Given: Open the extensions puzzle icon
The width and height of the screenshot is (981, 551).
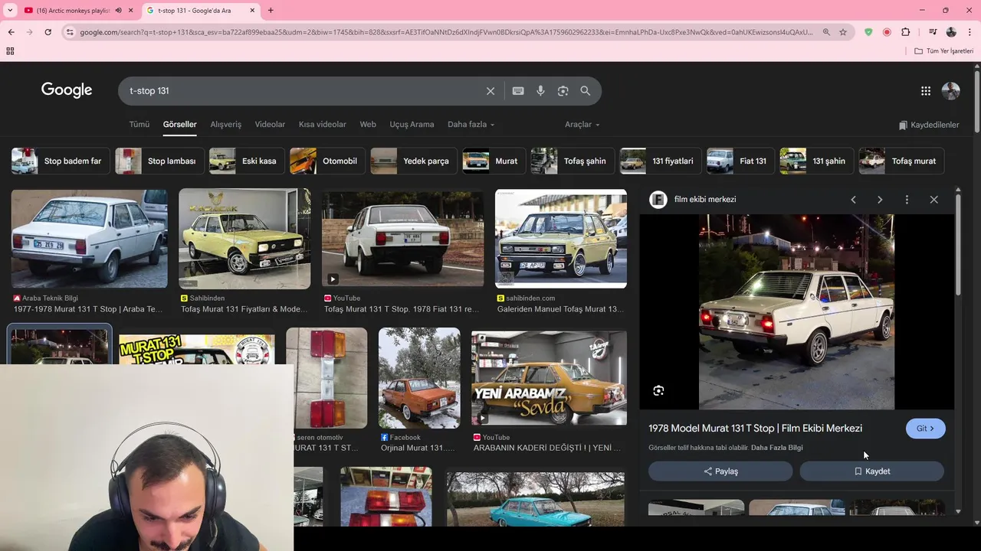Looking at the screenshot, I should tap(906, 32).
